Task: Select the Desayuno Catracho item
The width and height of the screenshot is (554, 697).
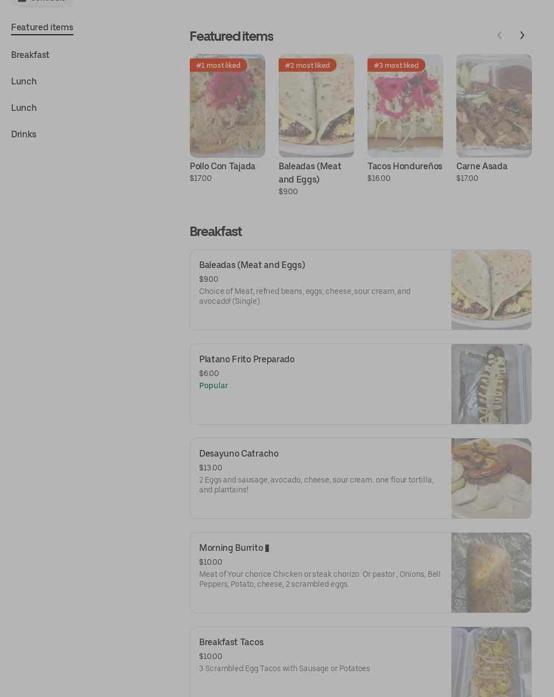Action: pos(361,479)
